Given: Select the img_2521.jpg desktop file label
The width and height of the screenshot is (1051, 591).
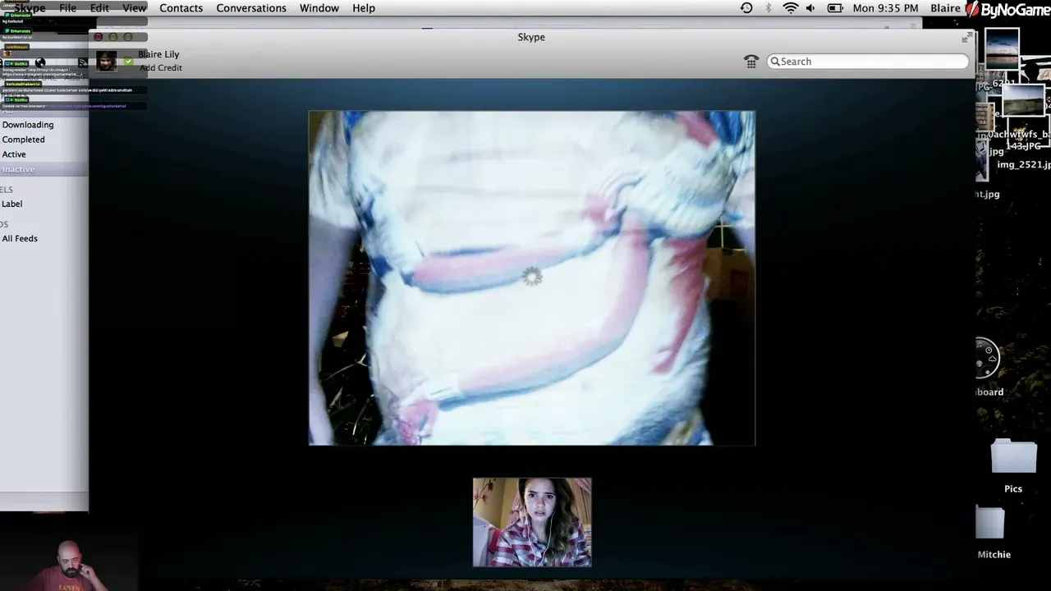Looking at the screenshot, I should (x=1023, y=165).
